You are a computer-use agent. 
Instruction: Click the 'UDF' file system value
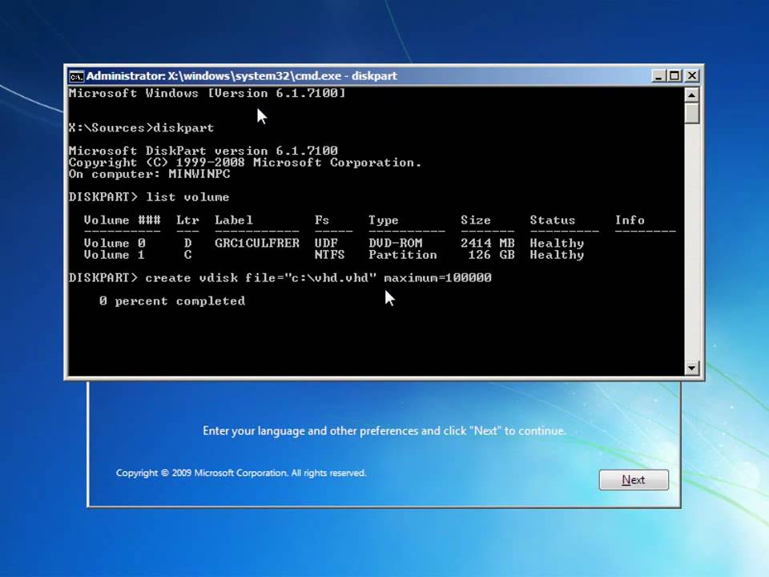tap(326, 244)
